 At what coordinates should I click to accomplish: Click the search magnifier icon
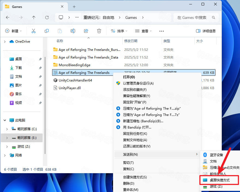click(213, 18)
